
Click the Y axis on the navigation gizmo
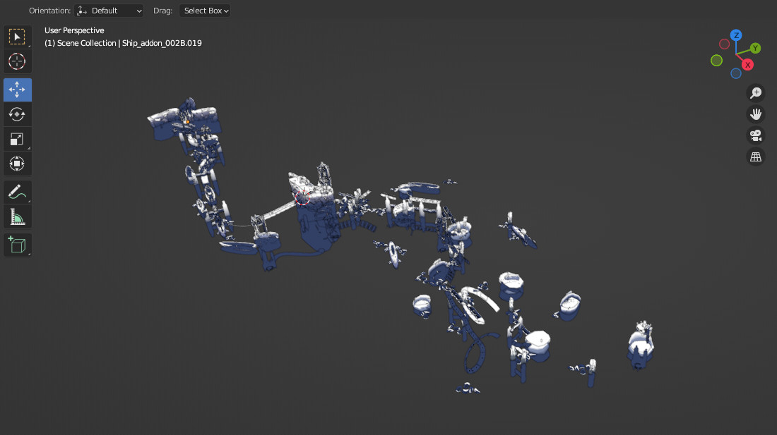[x=755, y=48]
